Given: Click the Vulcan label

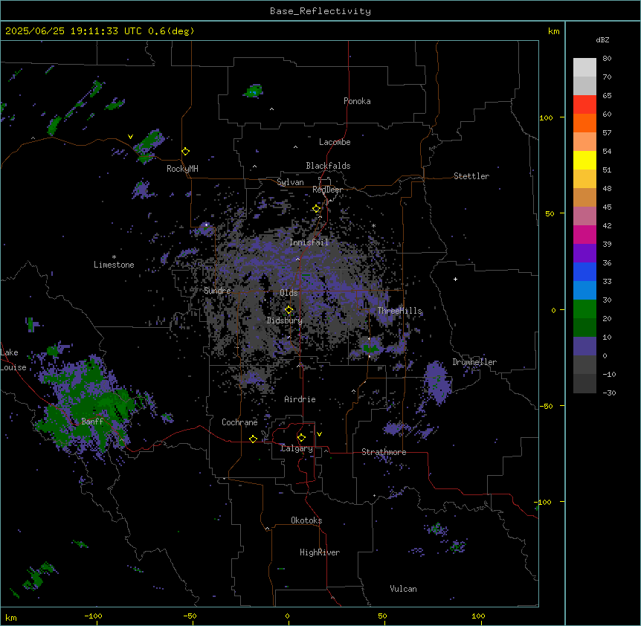Looking at the screenshot, I should click(x=404, y=589).
